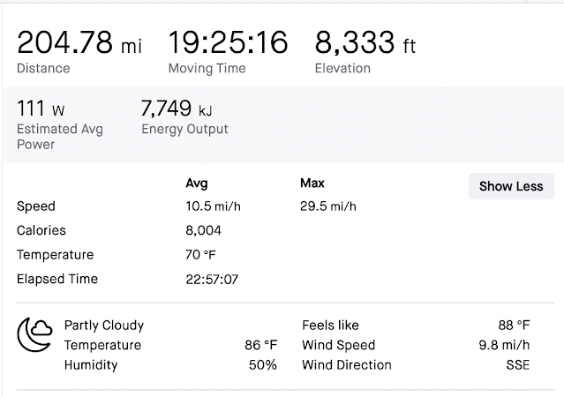564x397 pixels.
Task: Click the 29.5 mi/h max speed
Action: (328, 206)
